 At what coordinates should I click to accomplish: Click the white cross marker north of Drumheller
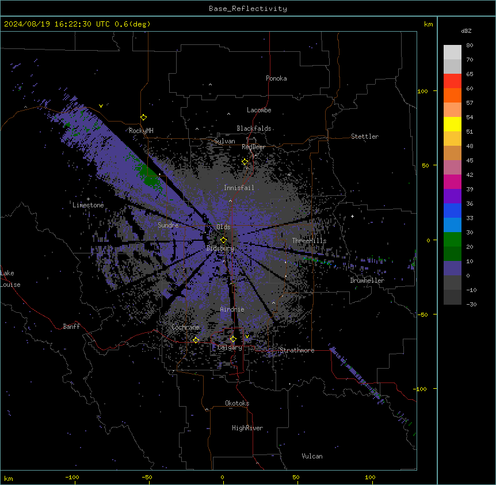[x=352, y=216]
